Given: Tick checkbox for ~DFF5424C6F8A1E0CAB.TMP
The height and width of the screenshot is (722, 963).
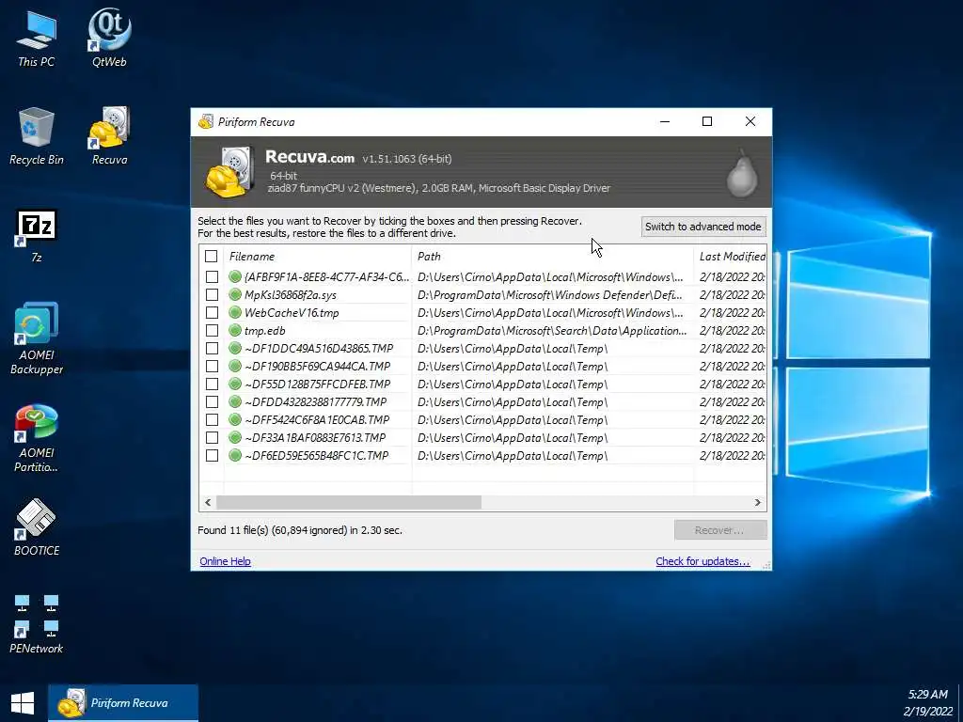Looking at the screenshot, I should tap(212, 419).
